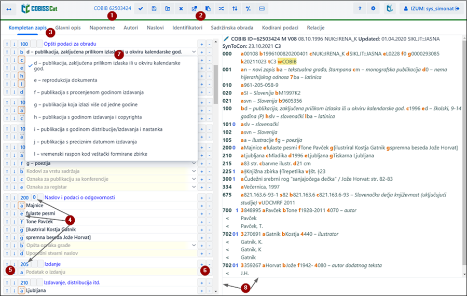The image size is (467, 296).
Task: Choose g – publikacija koja izlazi više godina
Action: pyautogui.click(x=112, y=104)
